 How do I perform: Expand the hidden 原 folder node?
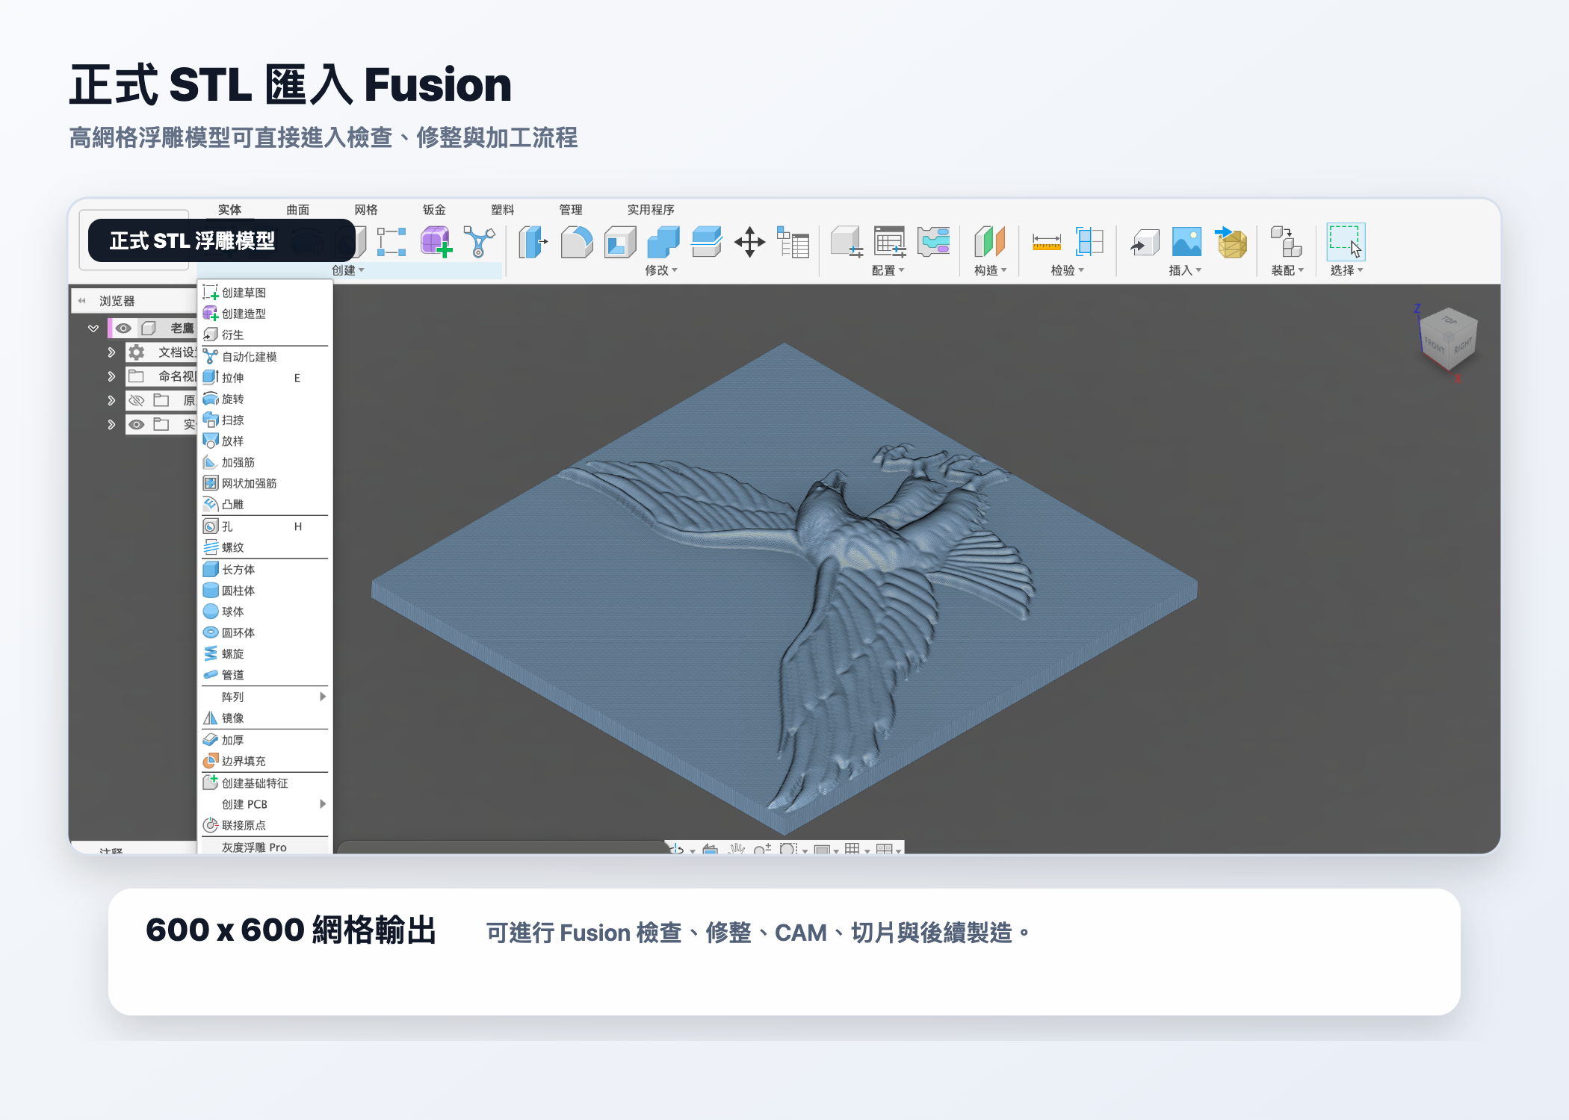(111, 400)
